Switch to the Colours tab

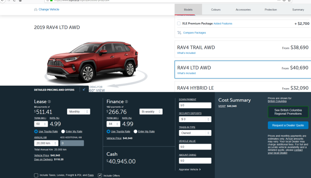point(216,10)
